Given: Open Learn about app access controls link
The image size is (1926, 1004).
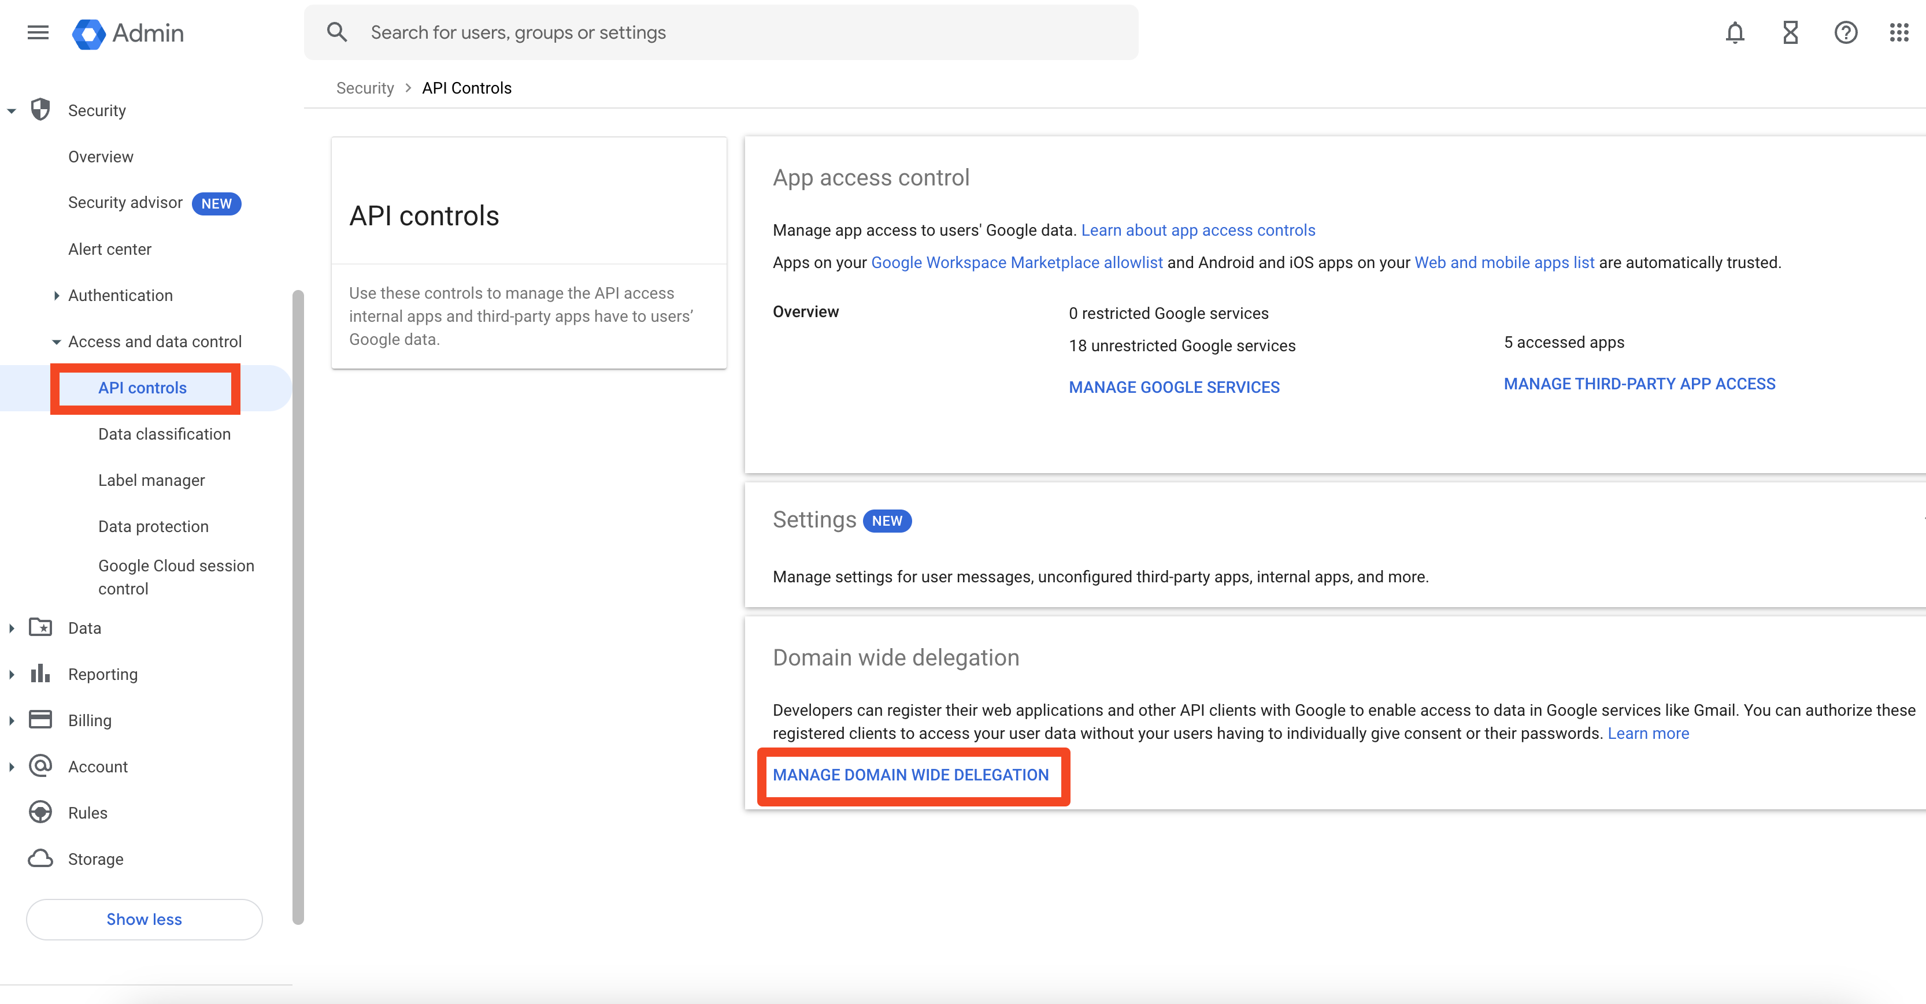Looking at the screenshot, I should pyautogui.click(x=1198, y=230).
